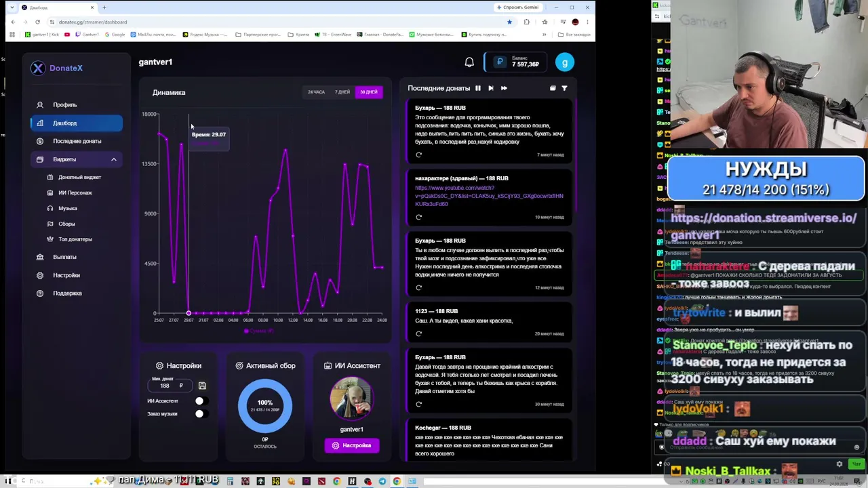The image size is (868, 488).
Task: Replay the нахарактере donation
Action: coord(418,217)
